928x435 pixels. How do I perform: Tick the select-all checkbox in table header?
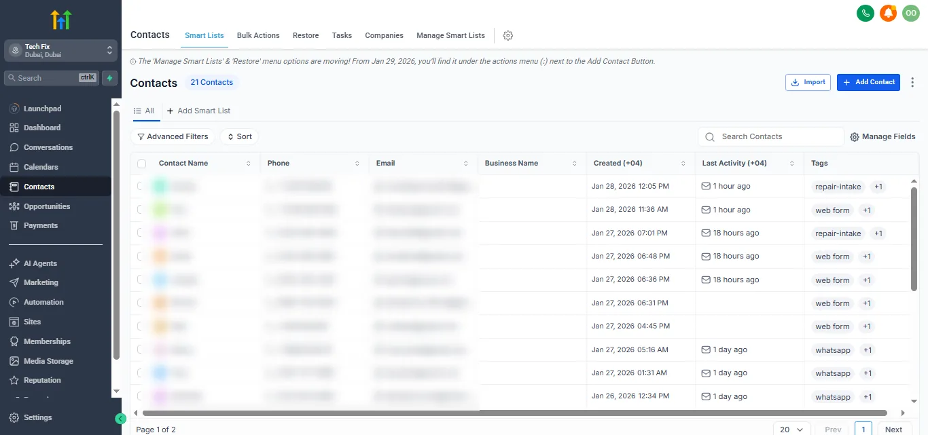(x=141, y=164)
